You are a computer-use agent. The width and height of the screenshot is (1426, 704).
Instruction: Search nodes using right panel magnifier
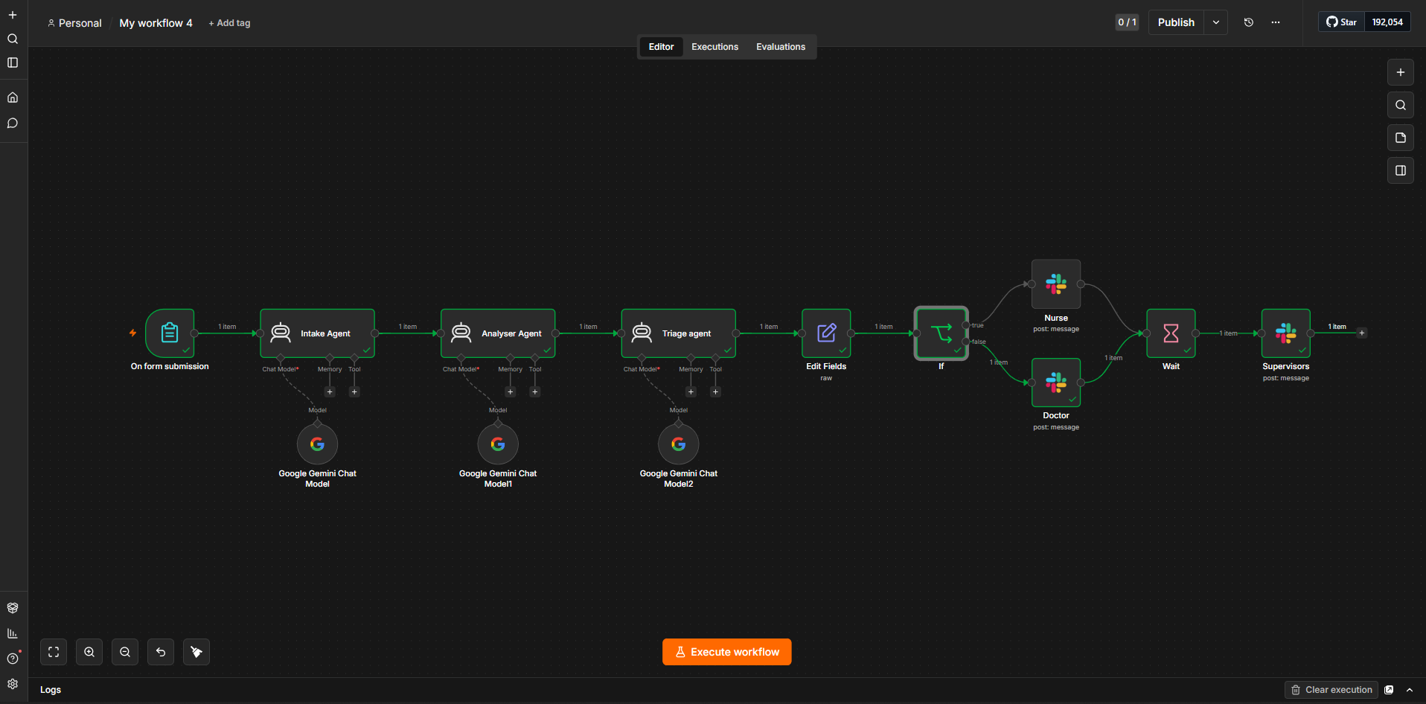(1401, 105)
